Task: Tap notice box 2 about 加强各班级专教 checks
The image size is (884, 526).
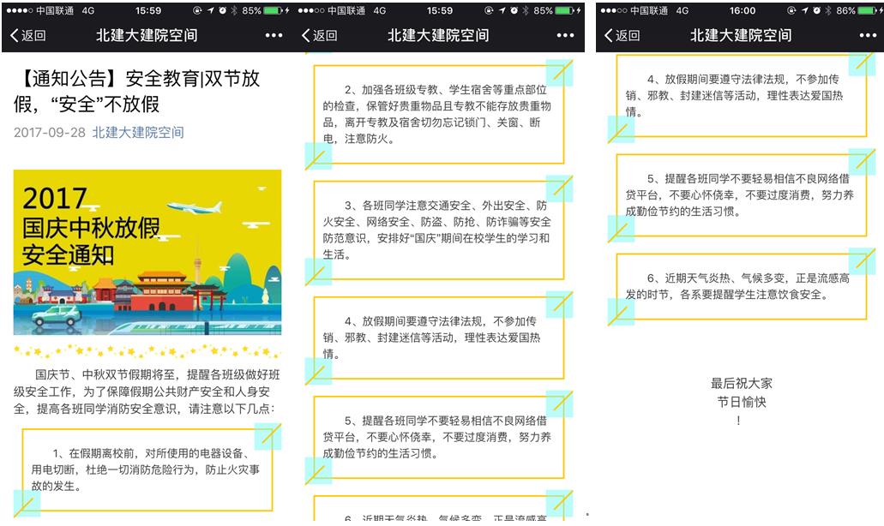Action: pyautogui.click(x=438, y=114)
